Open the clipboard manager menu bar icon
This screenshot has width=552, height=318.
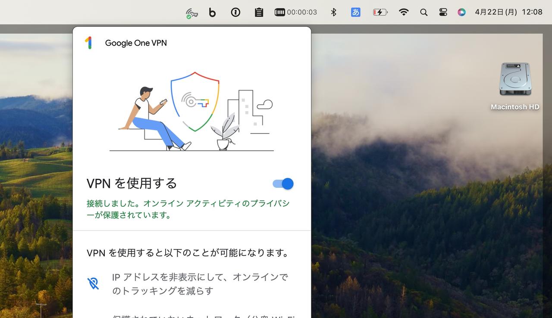(x=259, y=12)
